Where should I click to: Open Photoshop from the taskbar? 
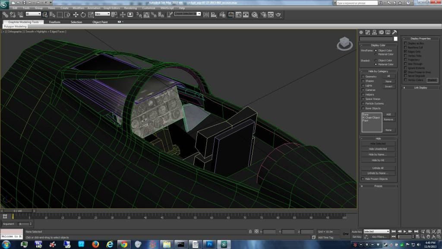click(210, 245)
